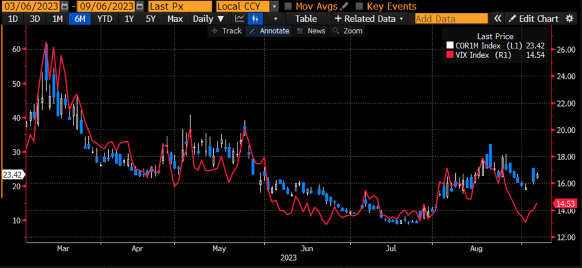The image size is (582, 268).
Task: Activate the Track crosshair tool
Action: [x=226, y=31]
